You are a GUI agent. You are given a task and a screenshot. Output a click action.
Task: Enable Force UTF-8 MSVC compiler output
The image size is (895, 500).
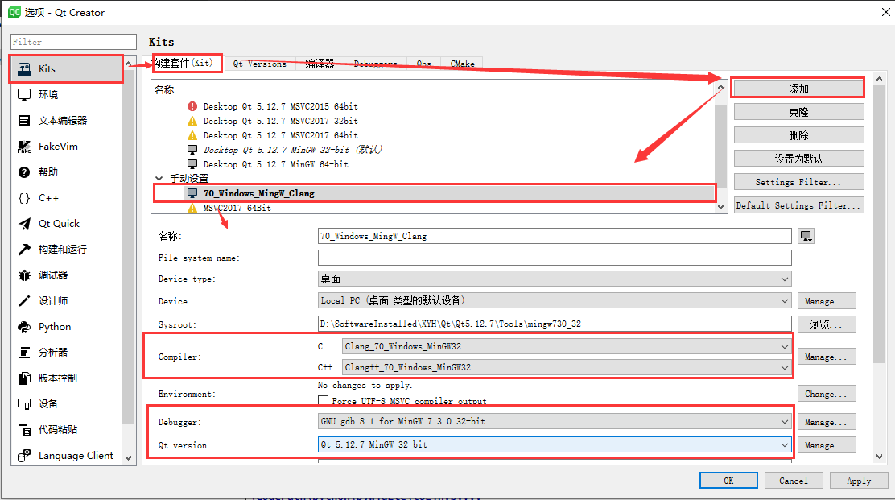pos(324,399)
